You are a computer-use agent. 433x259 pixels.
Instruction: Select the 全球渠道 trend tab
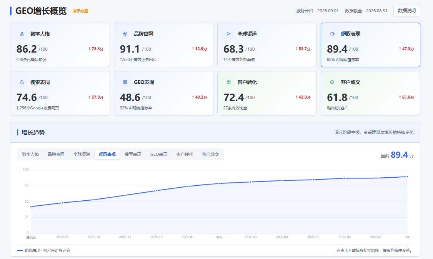[x=82, y=154]
